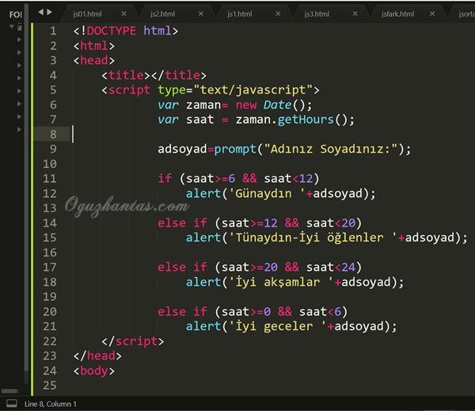Click line number 11 in the gutter

click(50, 178)
